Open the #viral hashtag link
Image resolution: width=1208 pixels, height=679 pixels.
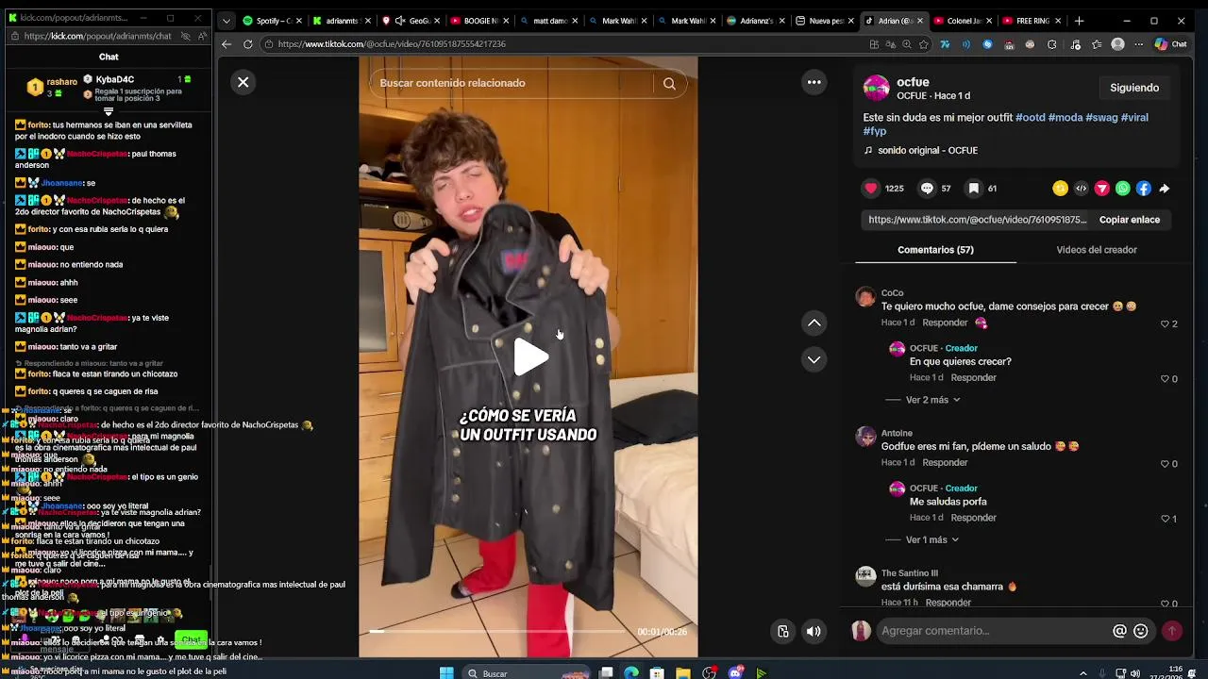click(1134, 118)
